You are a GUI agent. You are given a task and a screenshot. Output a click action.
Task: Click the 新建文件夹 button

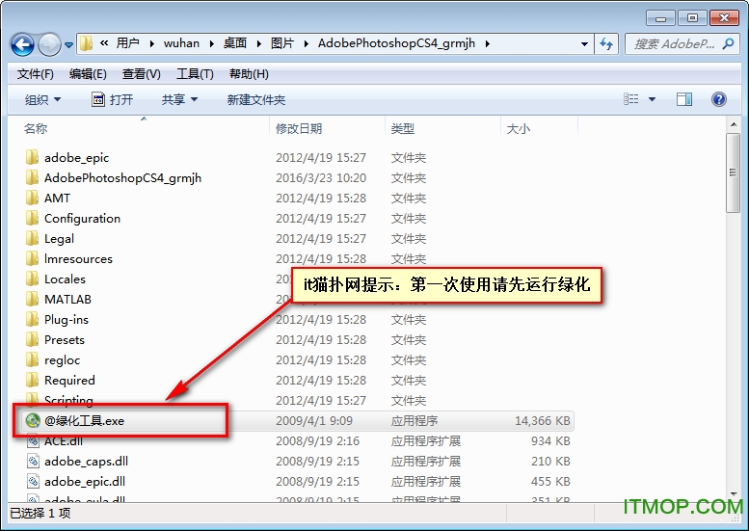point(256,99)
